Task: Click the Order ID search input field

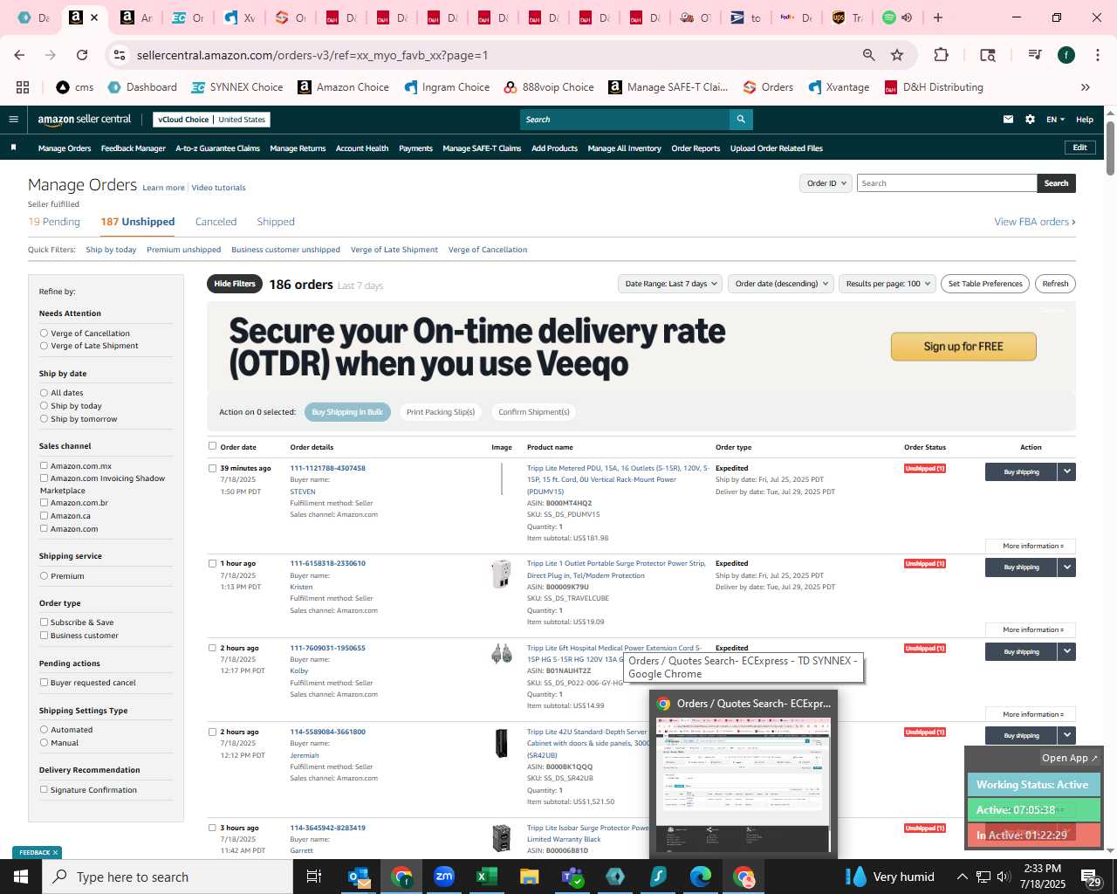Action: point(946,183)
